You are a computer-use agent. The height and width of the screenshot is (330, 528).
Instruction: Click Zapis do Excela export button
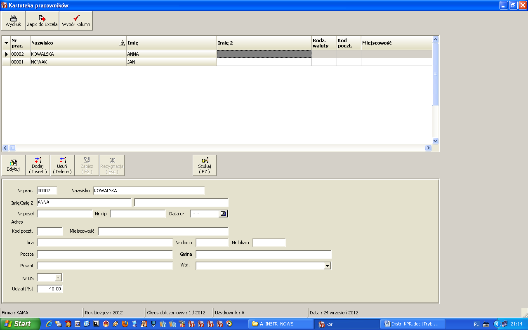tap(42, 21)
